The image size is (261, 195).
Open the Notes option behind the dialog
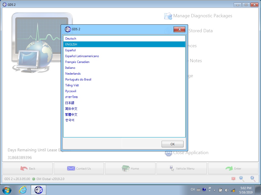pyautogui.click(x=196, y=61)
